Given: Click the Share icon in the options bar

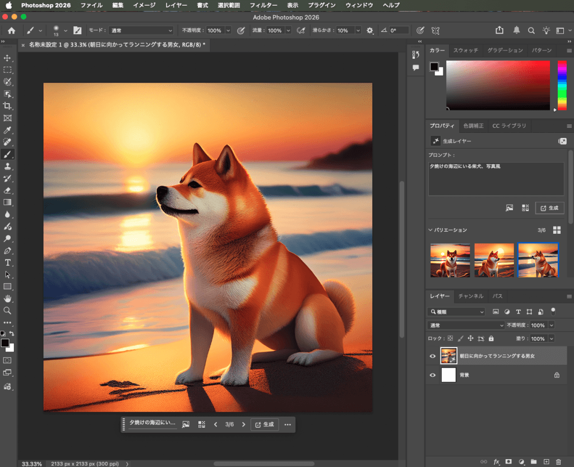Looking at the screenshot, I should [x=499, y=30].
